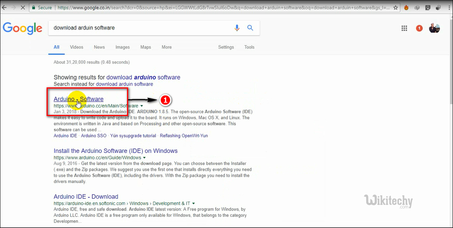Click the Google logo
This screenshot has width=453, height=228.
(23, 28)
